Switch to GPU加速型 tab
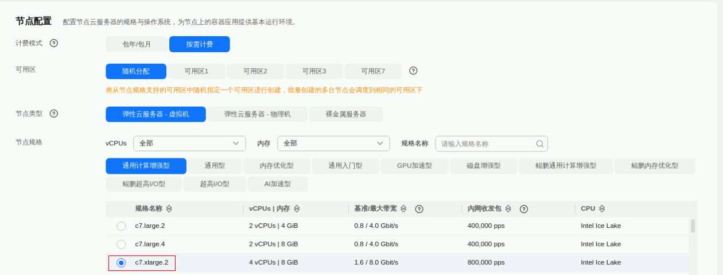 coord(414,166)
